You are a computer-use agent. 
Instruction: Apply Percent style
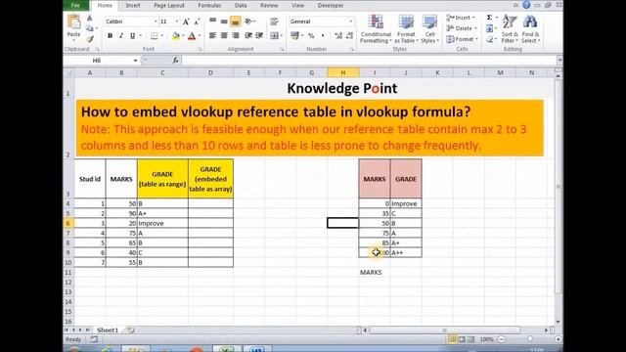(311, 36)
